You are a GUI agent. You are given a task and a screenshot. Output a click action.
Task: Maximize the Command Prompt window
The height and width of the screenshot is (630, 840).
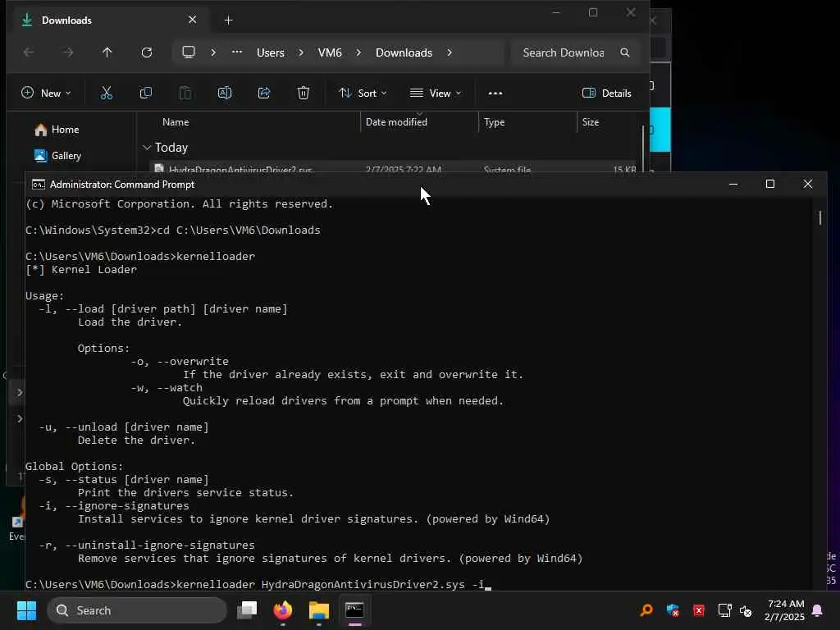[x=770, y=185]
